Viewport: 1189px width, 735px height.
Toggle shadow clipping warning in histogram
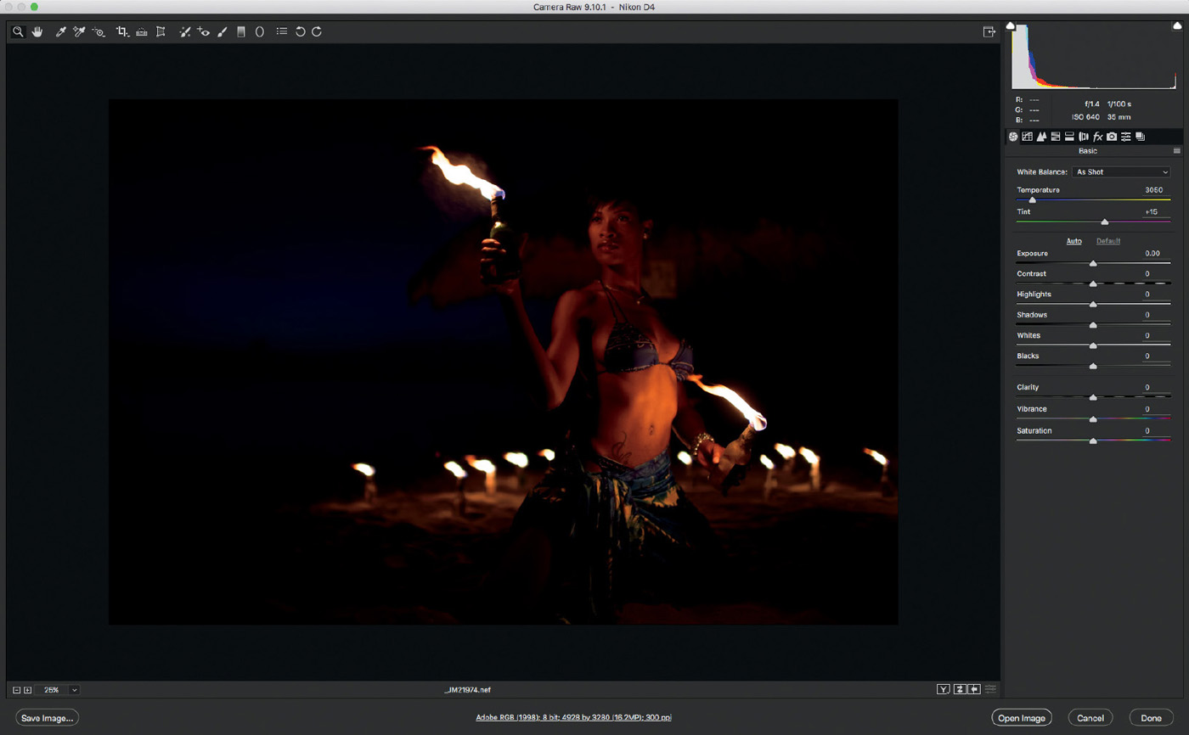pyautogui.click(x=1011, y=26)
